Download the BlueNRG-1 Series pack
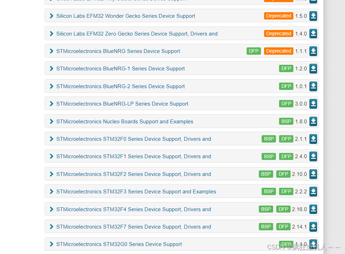The width and height of the screenshot is (345, 254). click(x=313, y=69)
